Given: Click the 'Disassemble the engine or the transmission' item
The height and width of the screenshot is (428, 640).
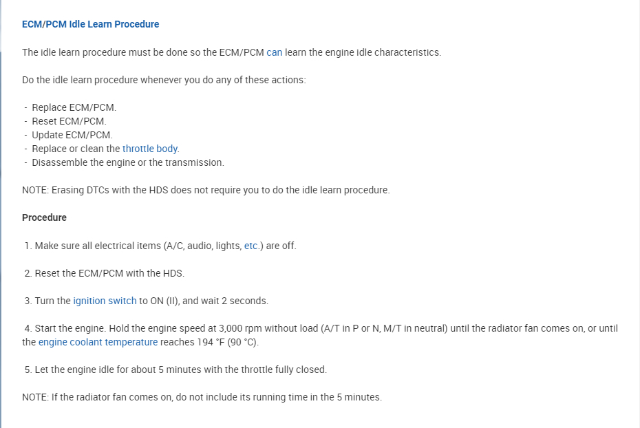Looking at the screenshot, I should tap(128, 162).
